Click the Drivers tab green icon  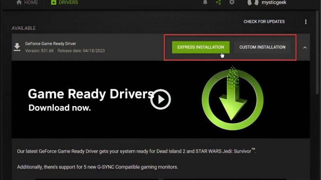point(54,2)
